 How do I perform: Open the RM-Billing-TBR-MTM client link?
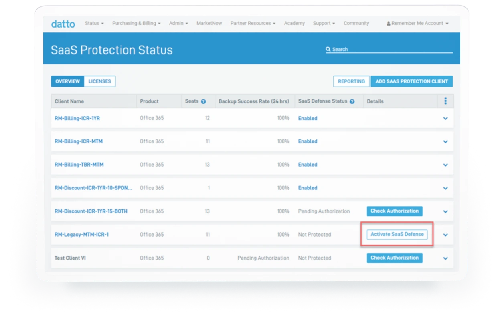(79, 165)
